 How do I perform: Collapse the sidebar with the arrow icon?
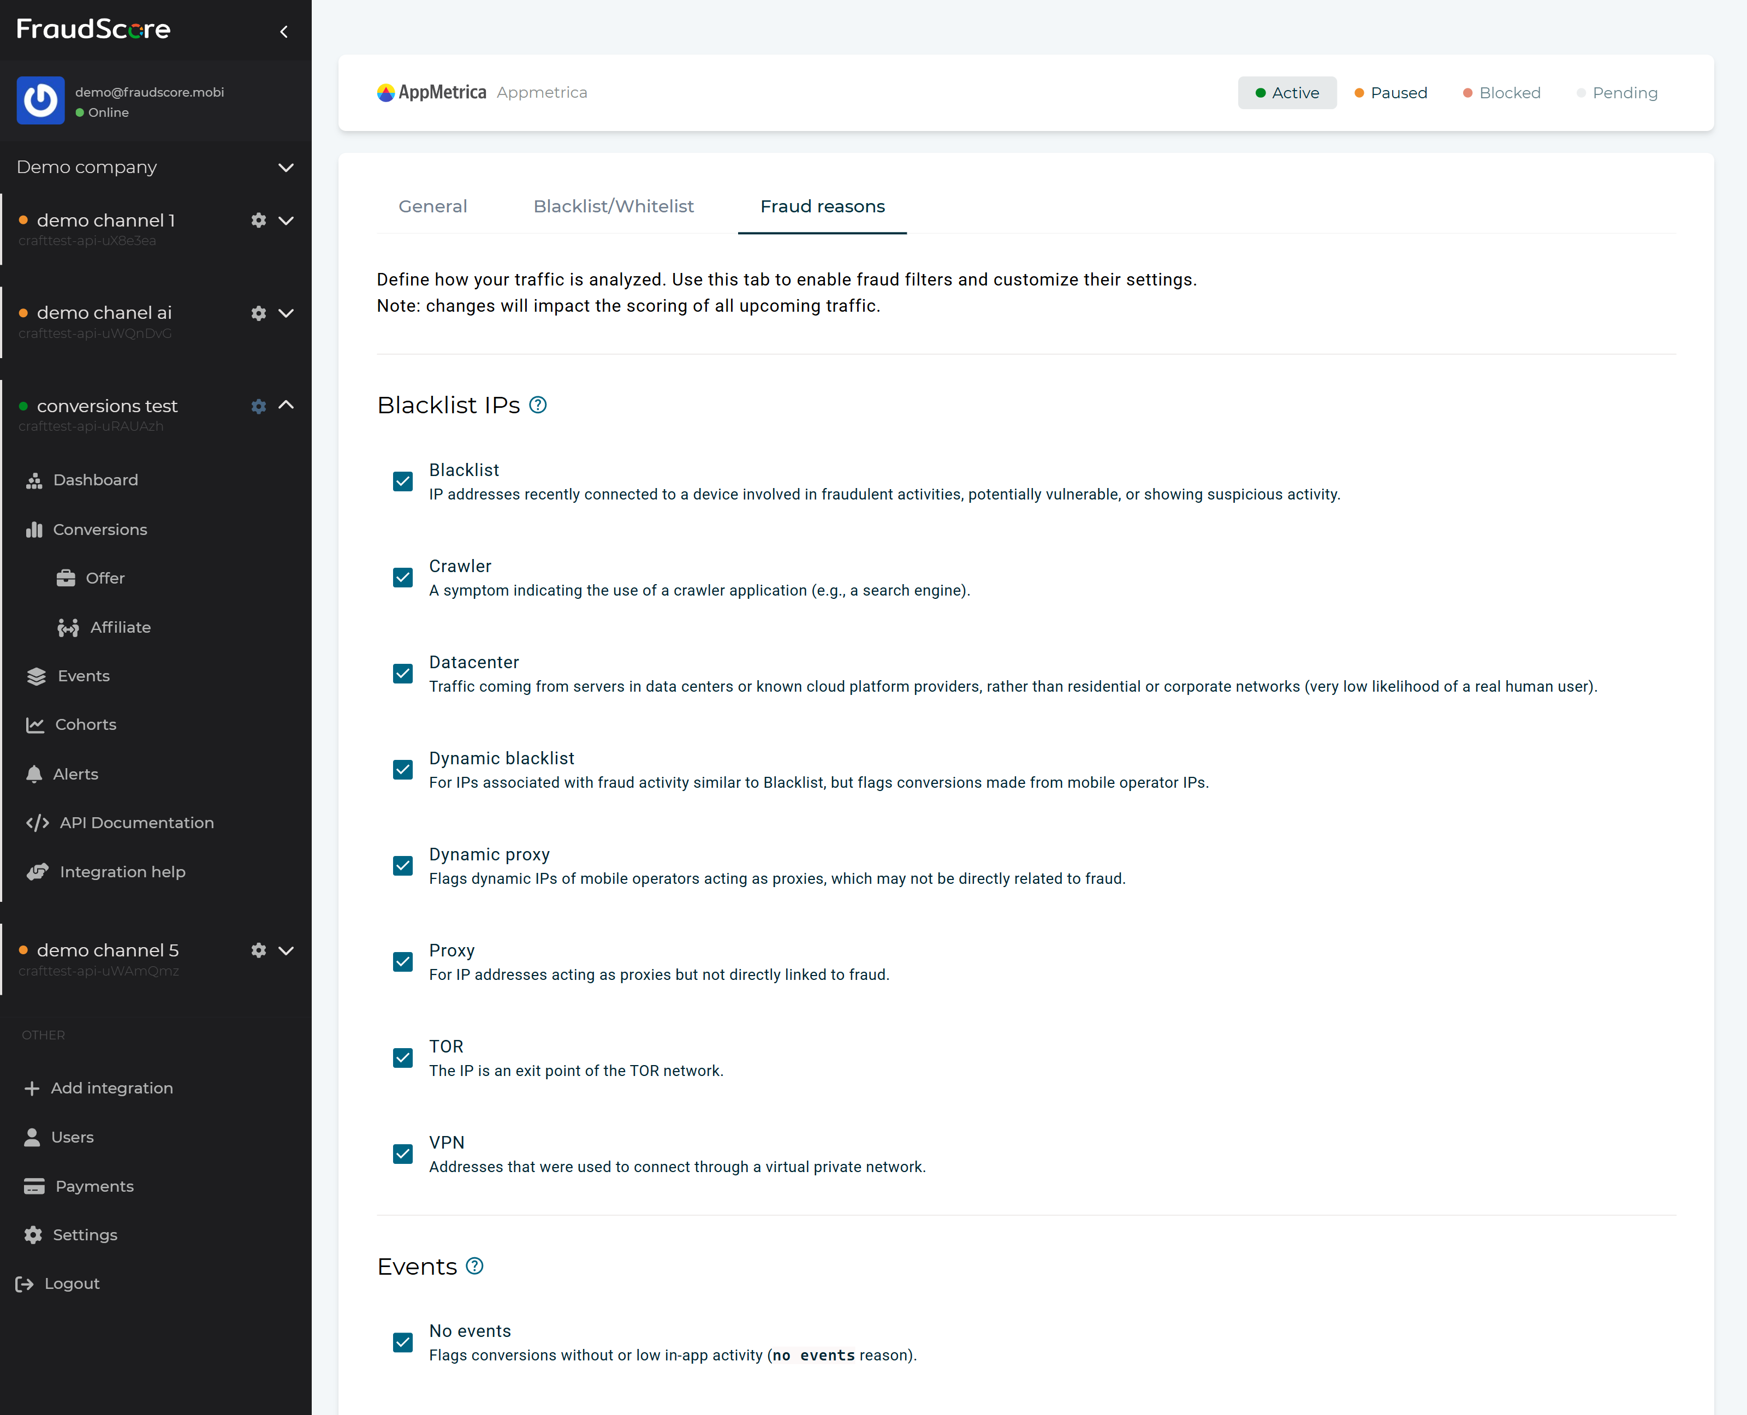(x=284, y=32)
